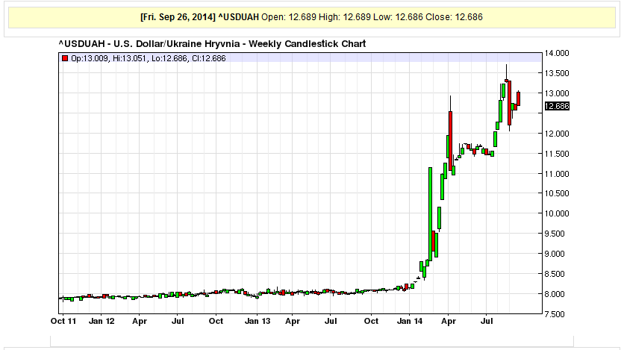Click the Oct 11 date axis label
This screenshot has width=624, height=350.
(63, 321)
